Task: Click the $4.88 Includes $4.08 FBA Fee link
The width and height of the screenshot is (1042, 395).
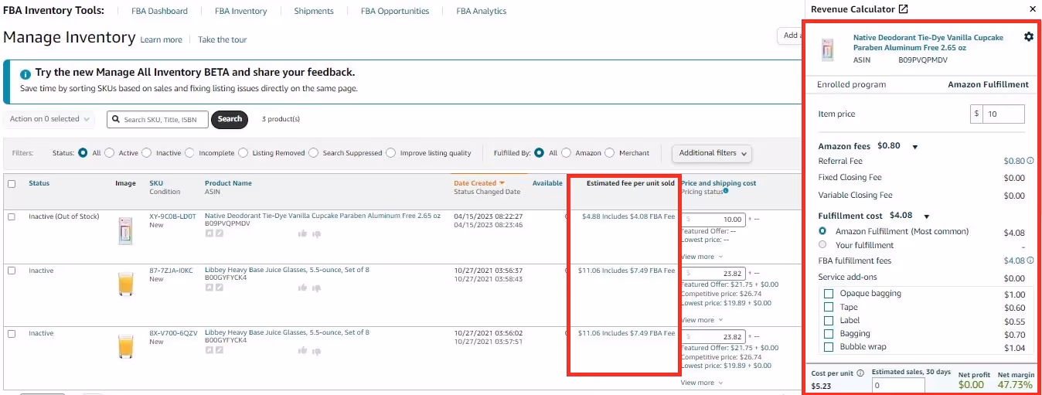Action: 628,216
